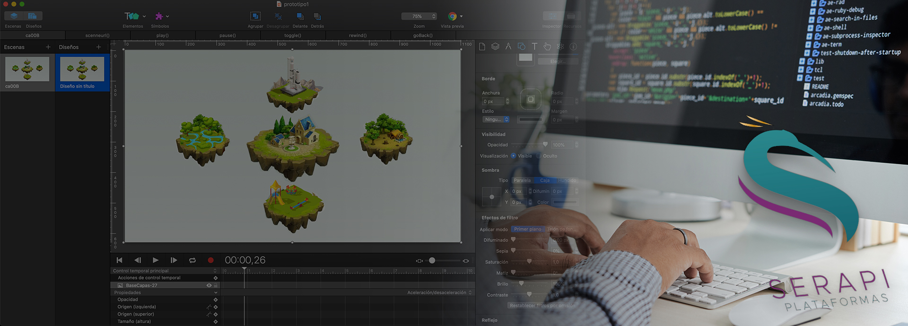Open the Actions inspector hand icon
Screen dimensions: 908x326
pyautogui.click(x=547, y=46)
